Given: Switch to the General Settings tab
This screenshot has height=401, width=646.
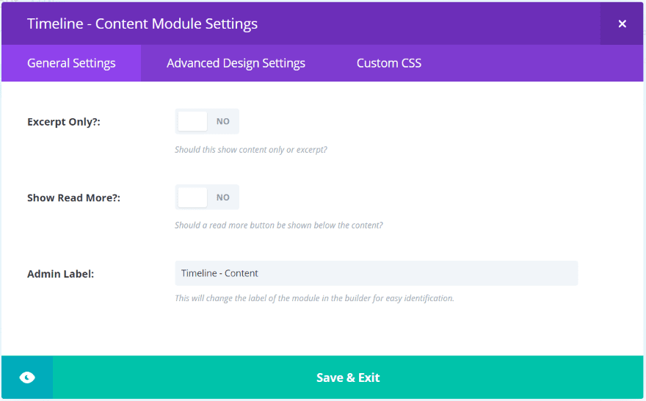Looking at the screenshot, I should coord(71,63).
